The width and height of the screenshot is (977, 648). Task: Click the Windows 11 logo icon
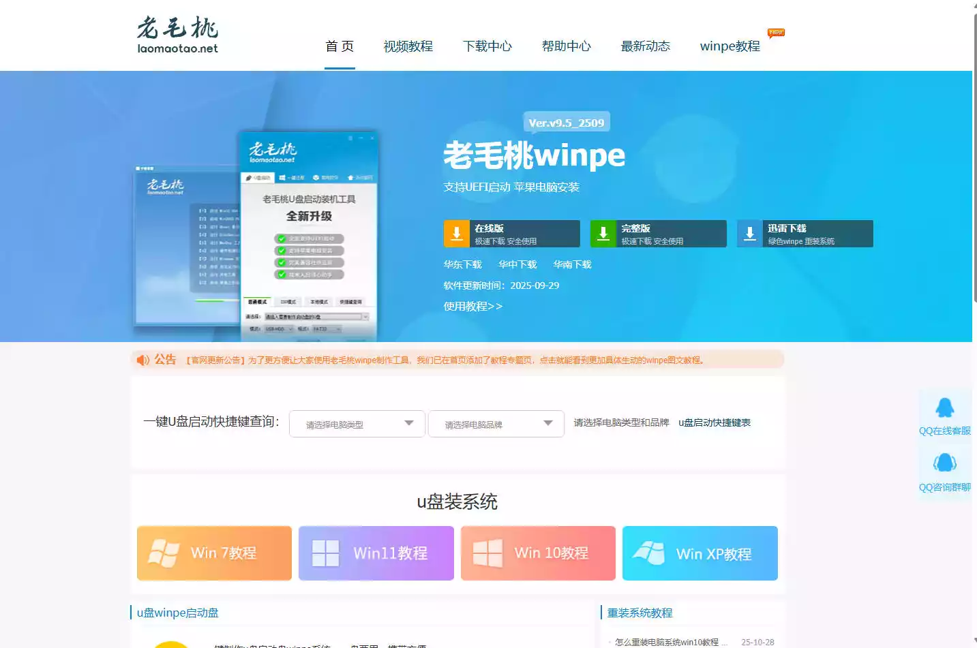coord(326,553)
